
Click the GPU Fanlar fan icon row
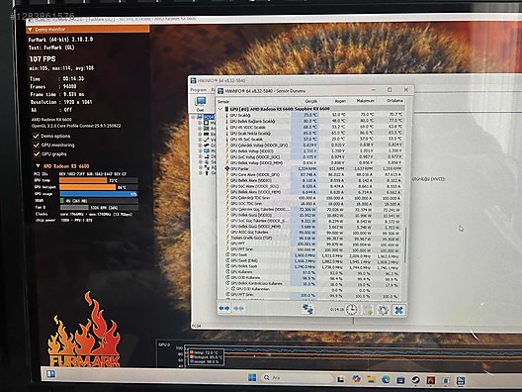pyautogui.click(x=227, y=168)
